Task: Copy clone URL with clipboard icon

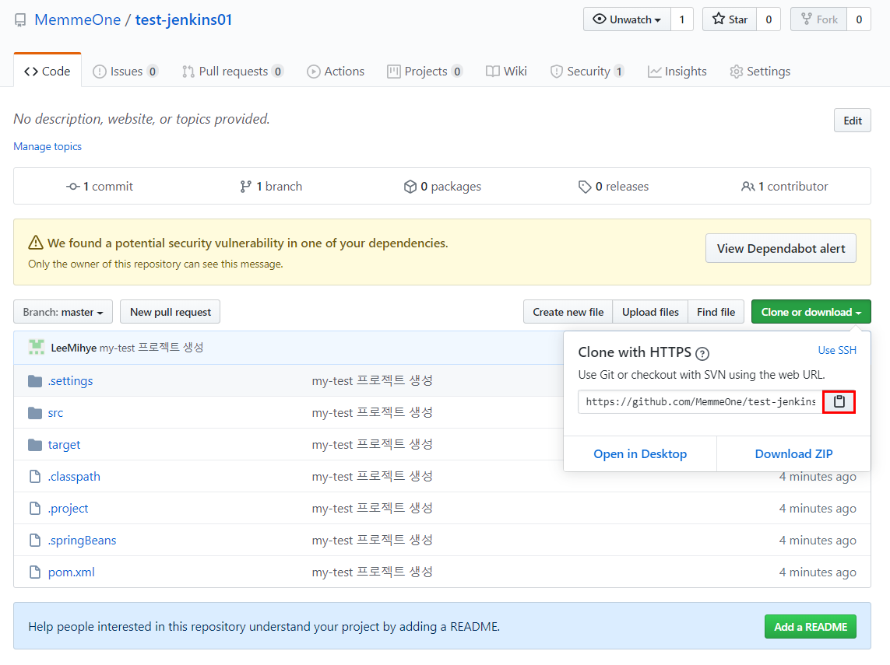Action: [x=839, y=402]
